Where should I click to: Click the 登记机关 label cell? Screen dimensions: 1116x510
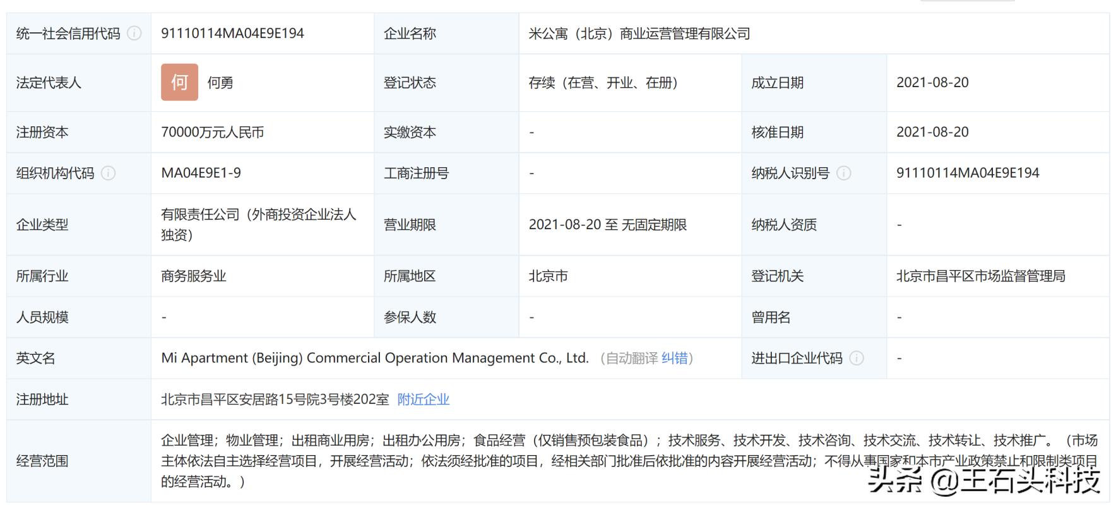click(814, 276)
